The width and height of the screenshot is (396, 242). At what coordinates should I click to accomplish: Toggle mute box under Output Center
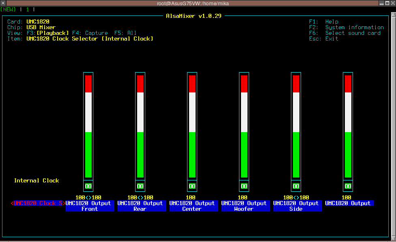click(x=192, y=186)
